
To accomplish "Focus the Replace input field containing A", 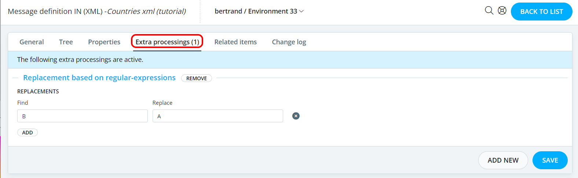I will (218, 116).
